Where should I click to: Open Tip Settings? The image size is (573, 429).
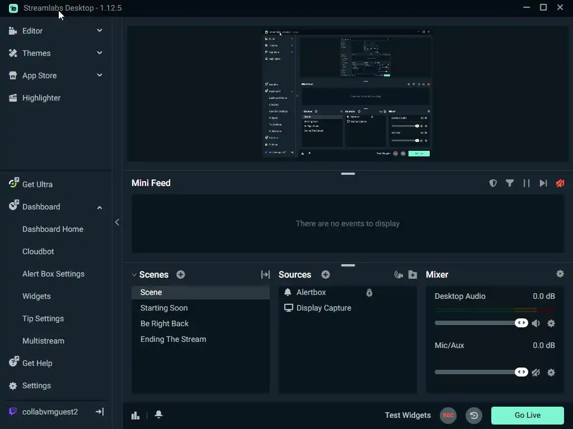coord(43,318)
